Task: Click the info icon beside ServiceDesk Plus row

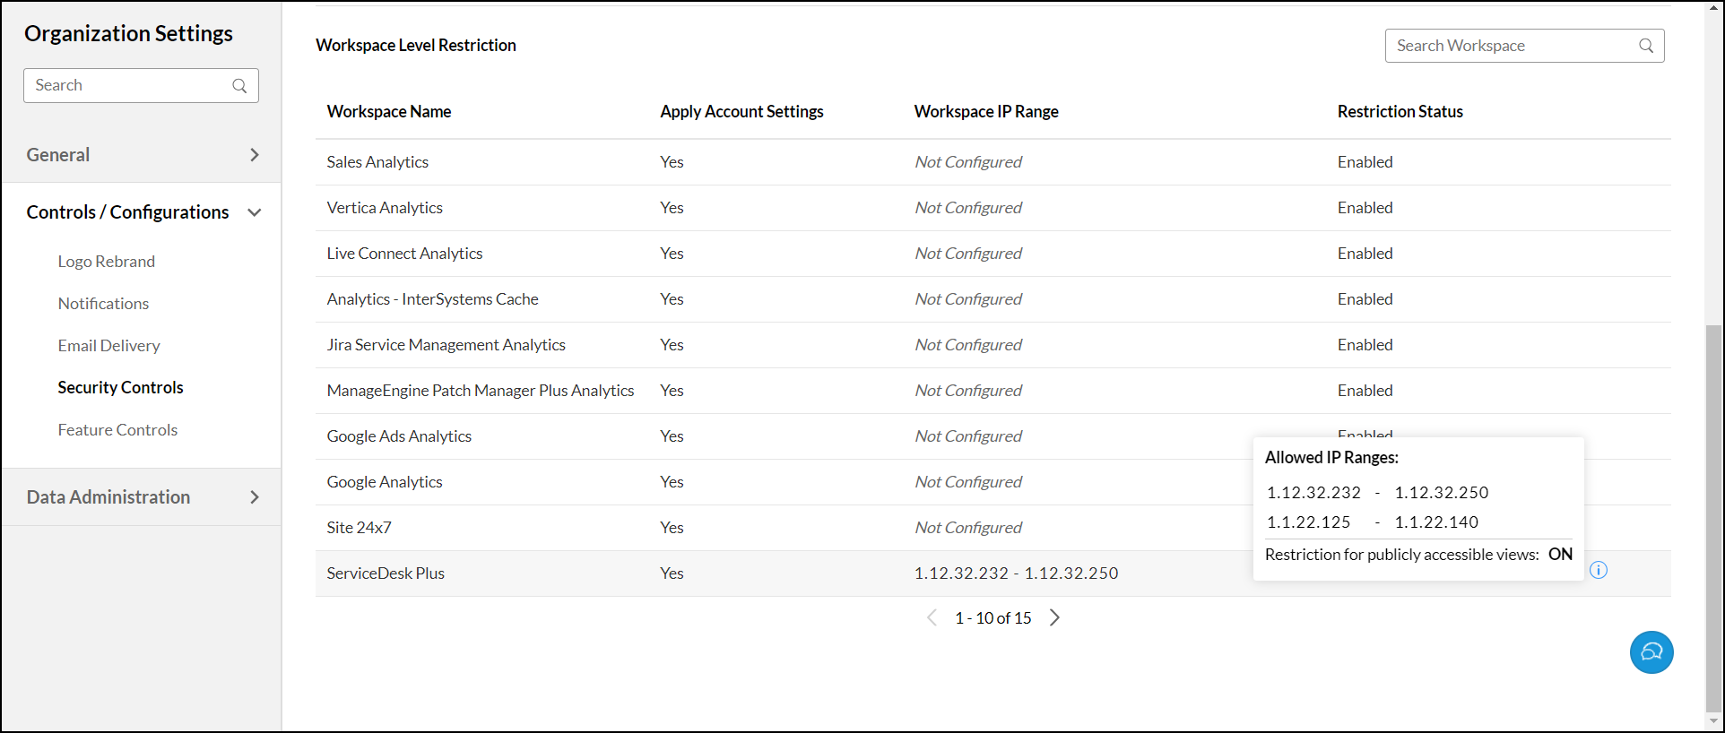Action: [1599, 570]
